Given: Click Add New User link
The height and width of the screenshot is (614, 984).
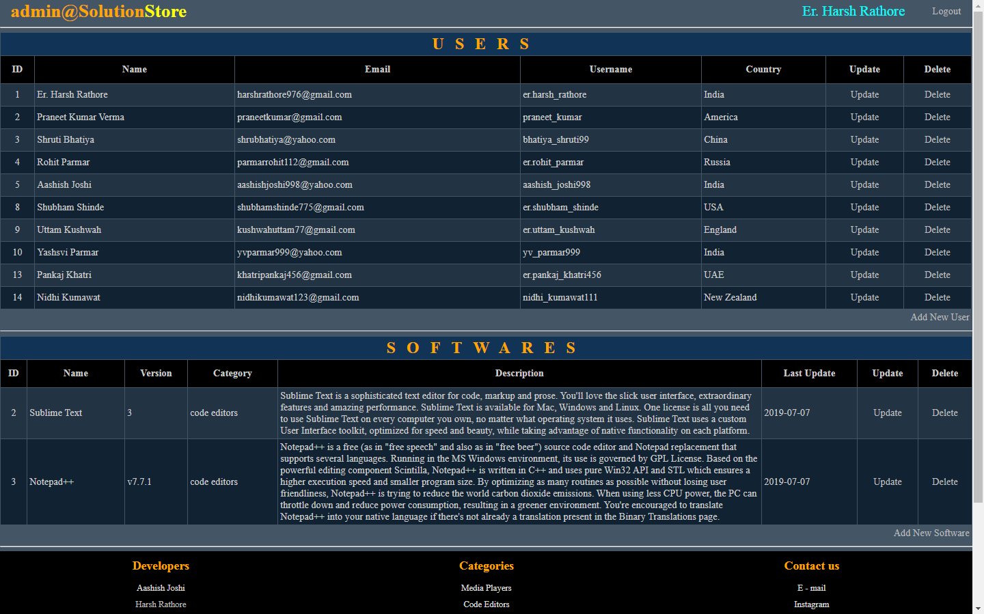Looking at the screenshot, I should [940, 318].
